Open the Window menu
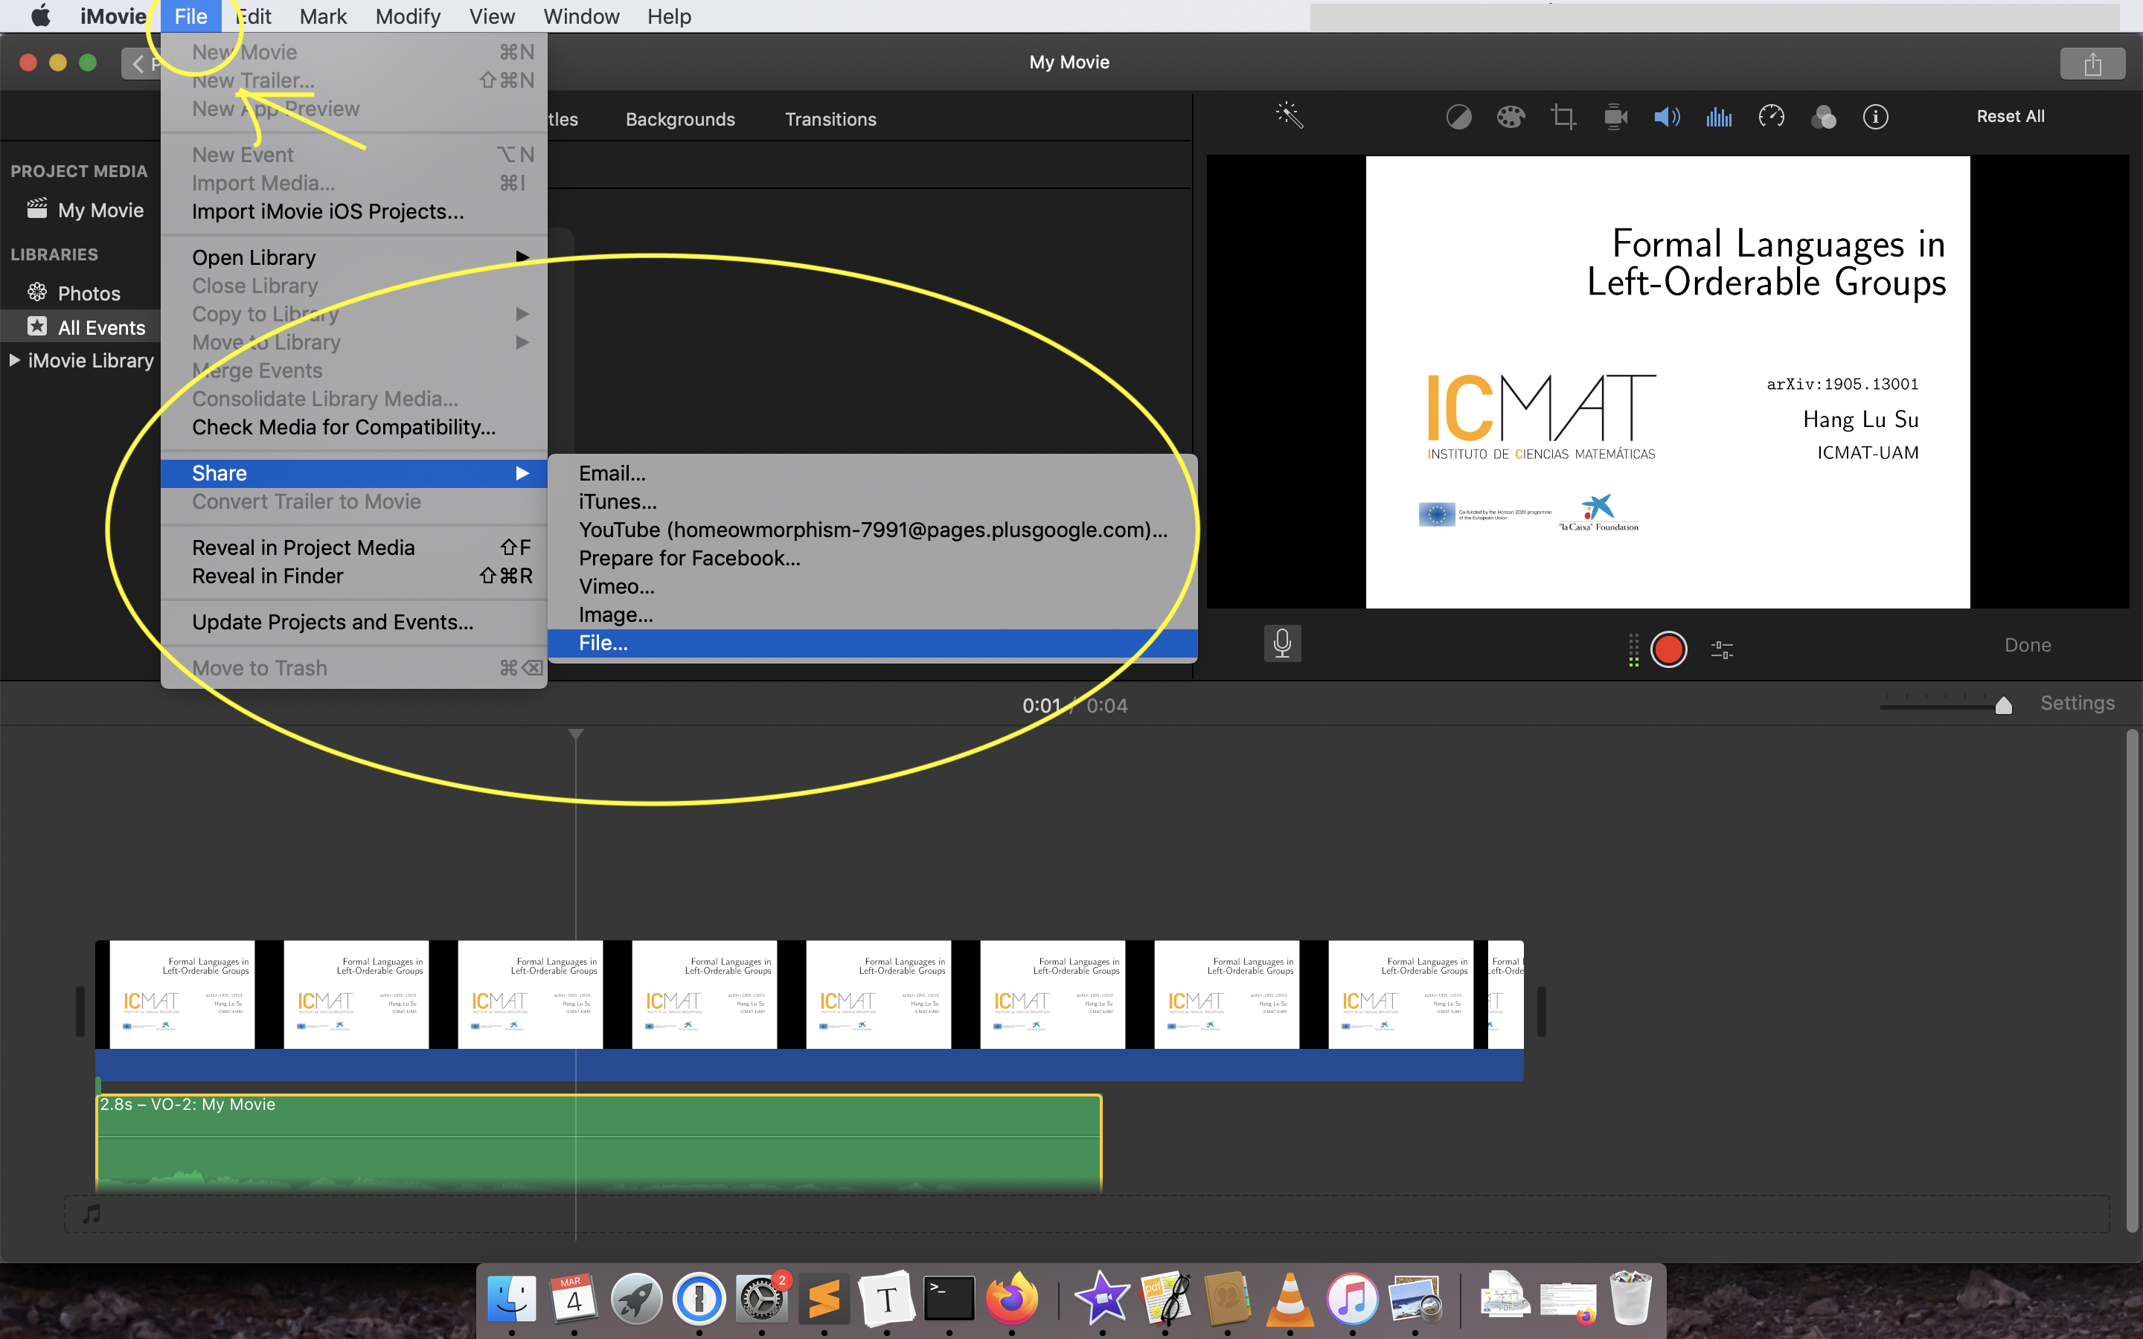Viewport: 2143px width, 1339px height. [581, 16]
